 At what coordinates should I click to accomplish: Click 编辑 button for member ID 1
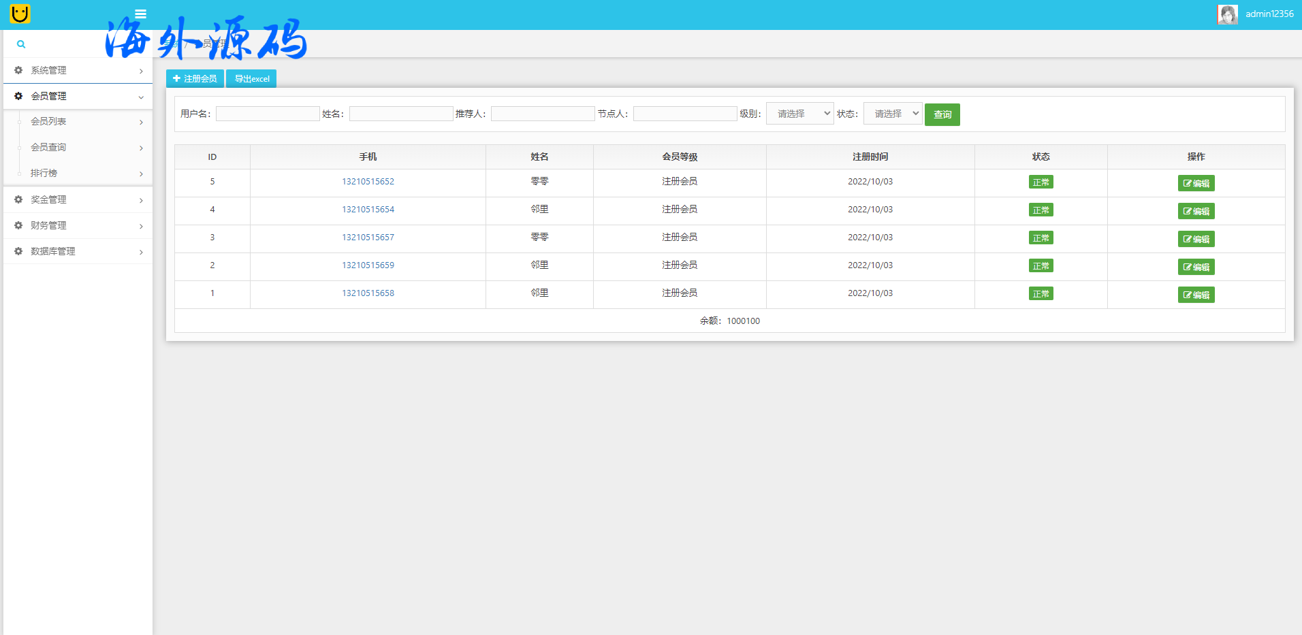pyautogui.click(x=1196, y=295)
